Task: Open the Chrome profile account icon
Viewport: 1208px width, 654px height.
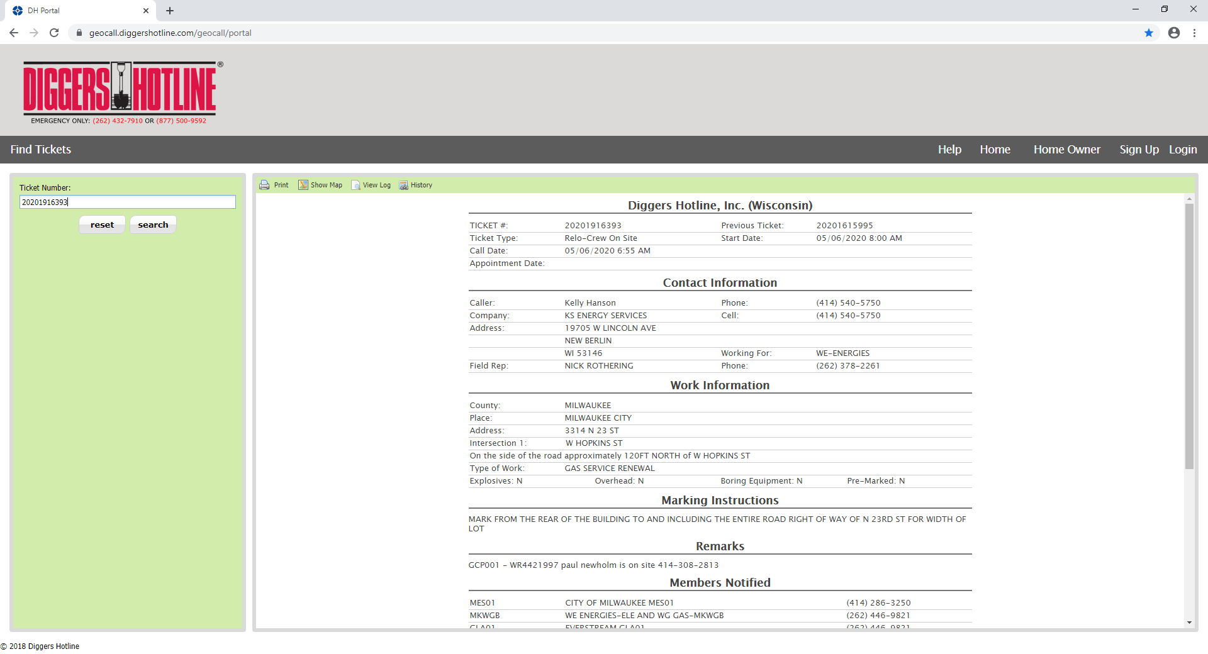Action: click(1174, 33)
